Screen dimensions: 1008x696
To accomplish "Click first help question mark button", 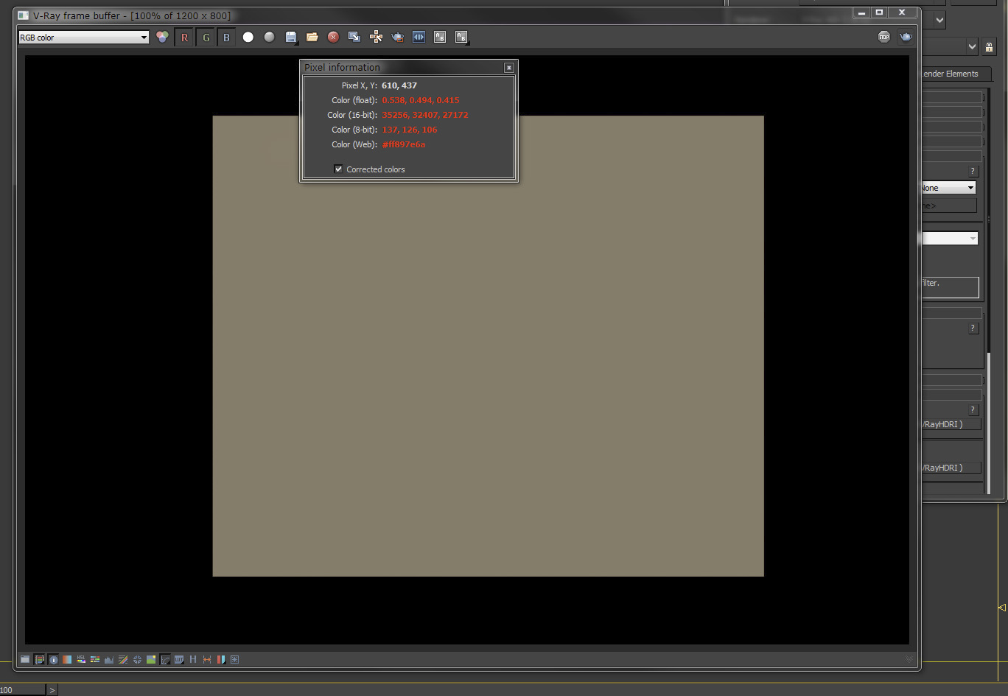I will coord(973,171).
